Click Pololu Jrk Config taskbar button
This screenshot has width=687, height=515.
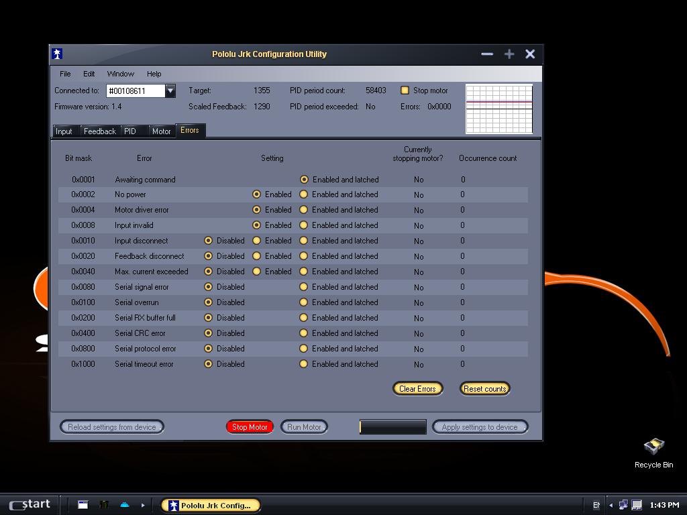pos(211,506)
